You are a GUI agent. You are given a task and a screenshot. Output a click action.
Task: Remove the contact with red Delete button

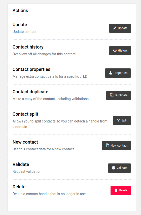(x=121, y=190)
